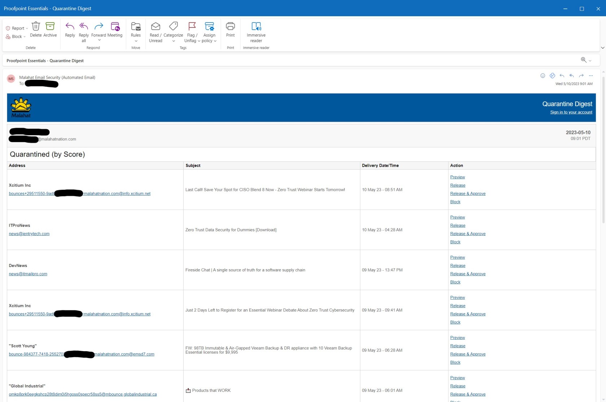The height and width of the screenshot is (402, 606).
Task: Block the ITProNews sender
Action: (x=455, y=242)
